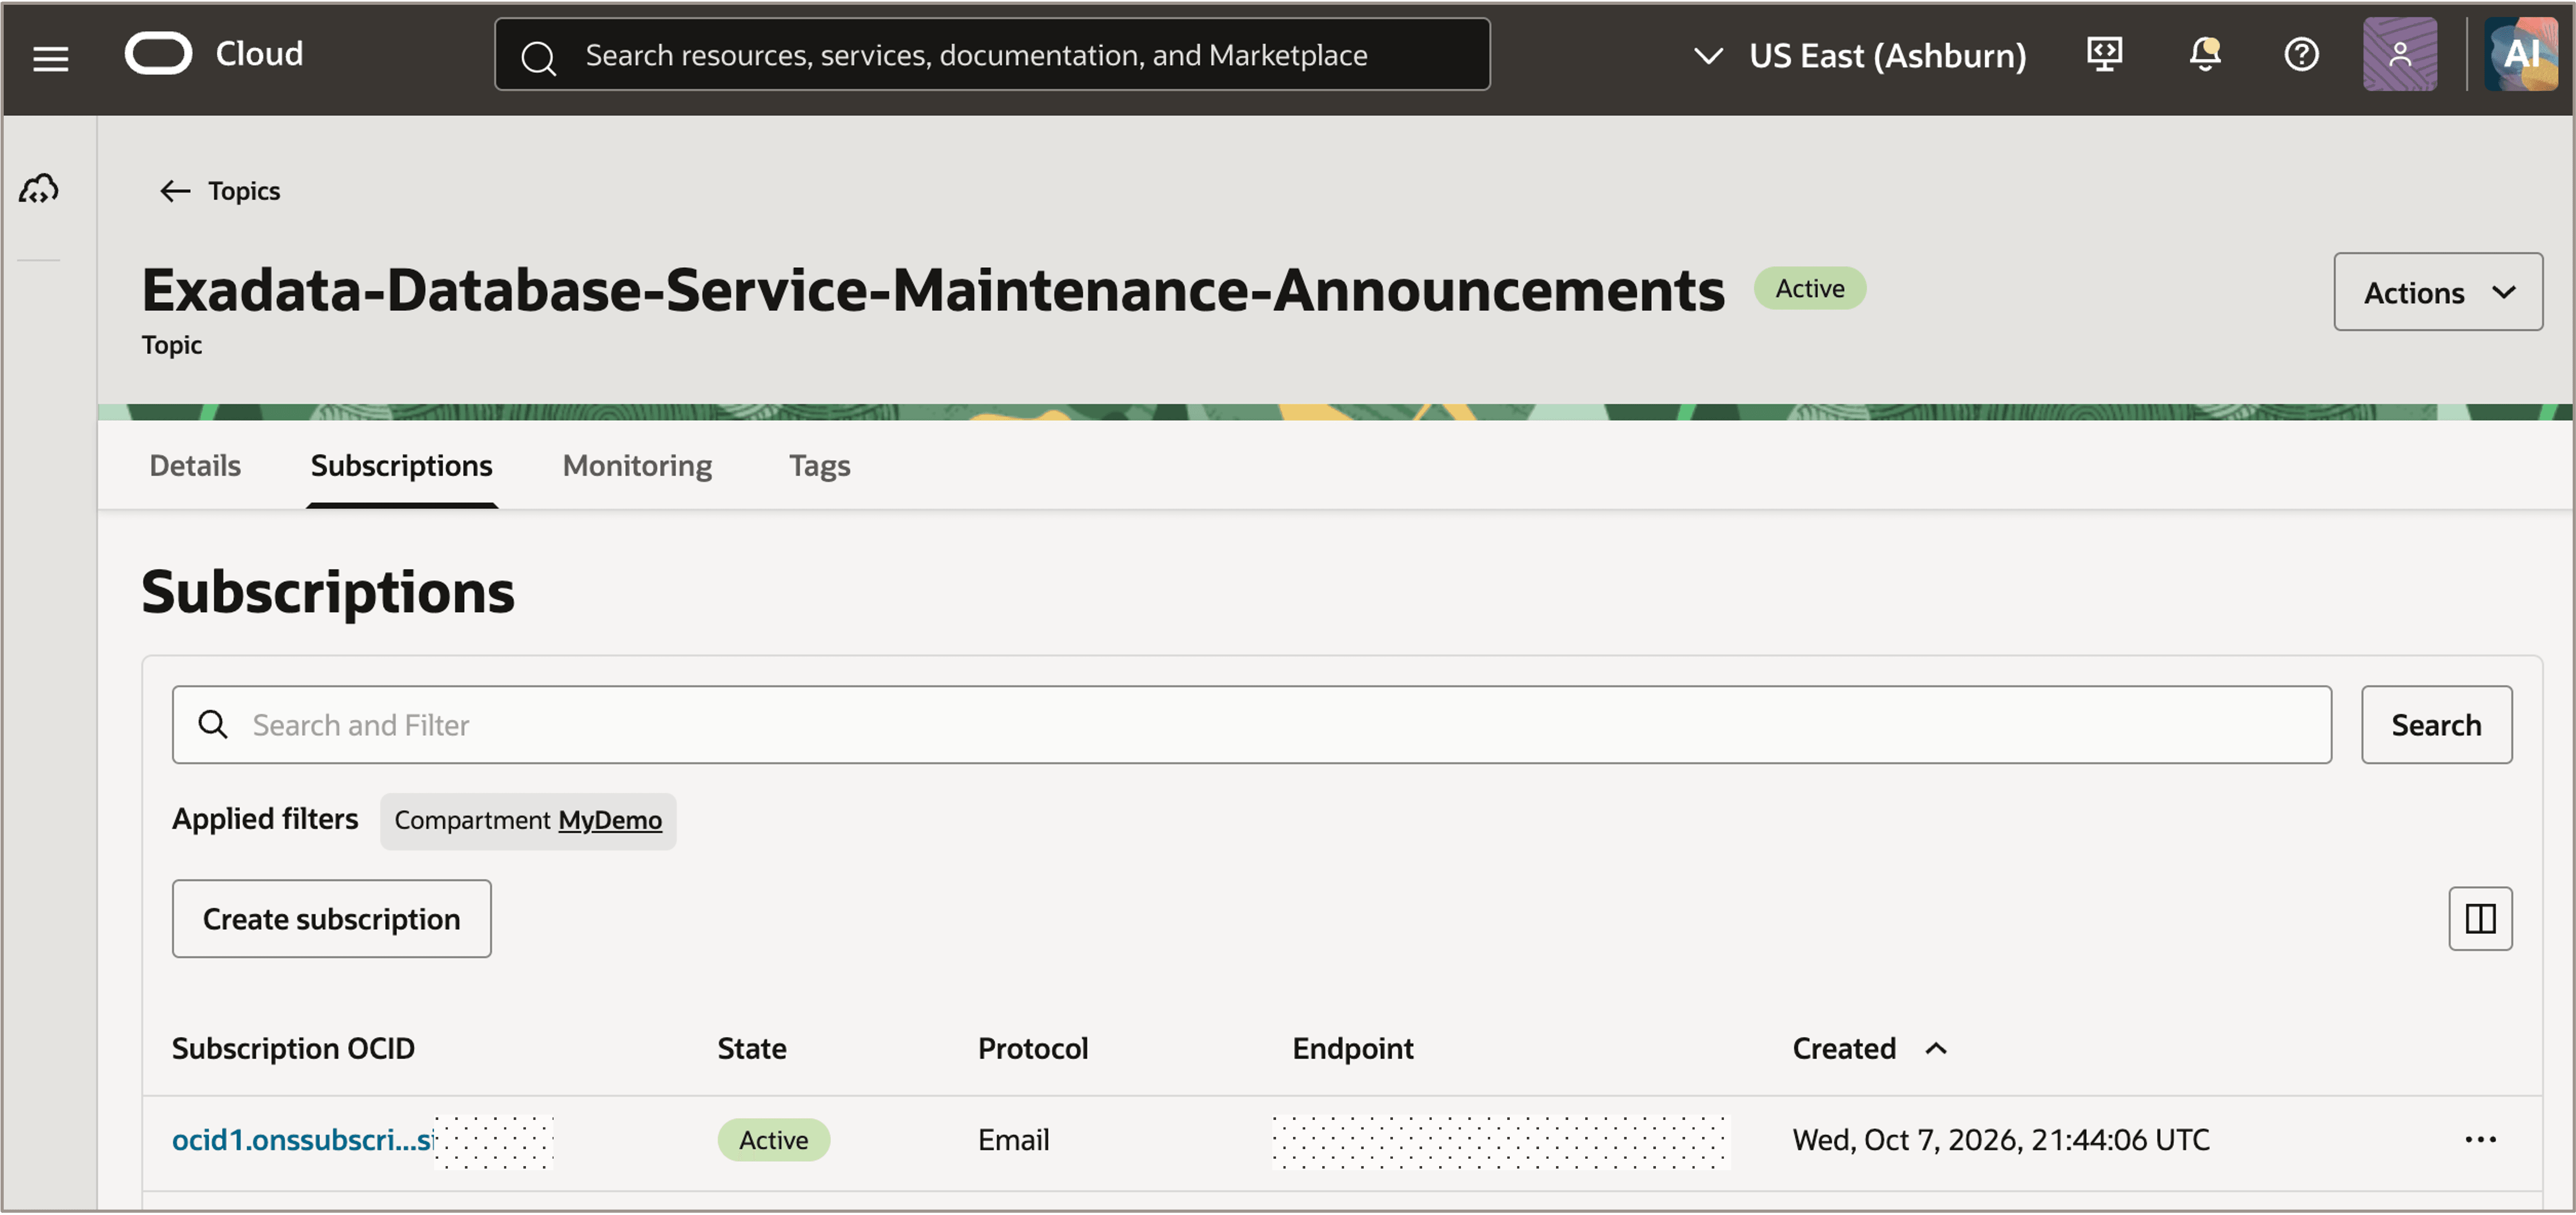Open the Cloud Shell developer tools icon
Image resolution: width=2576 pixels, height=1215 pixels.
click(2104, 54)
